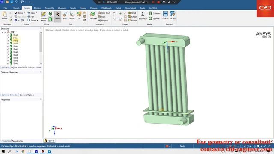The width and height of the screenshot is (274, 154).
Task: Switch to the Facets ribbon tab
Action: [x=73, y=8]
